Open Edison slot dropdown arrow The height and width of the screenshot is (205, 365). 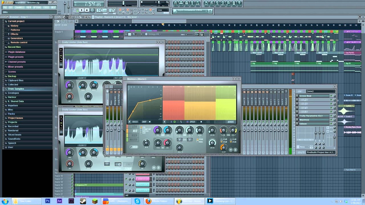[x=297, y=124]
